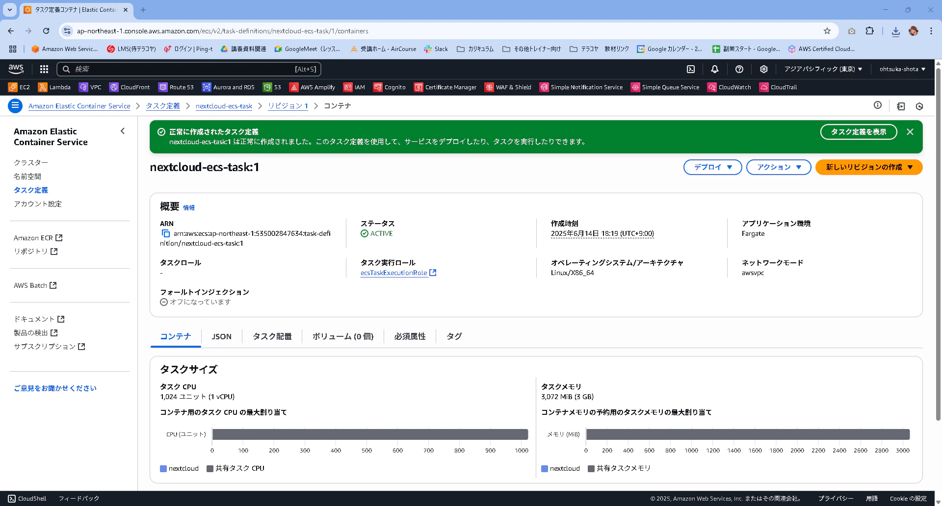Screen dimensions: 942x506
Task: Expand the デプロイ dropdown
Action: (x=712, y=167)
